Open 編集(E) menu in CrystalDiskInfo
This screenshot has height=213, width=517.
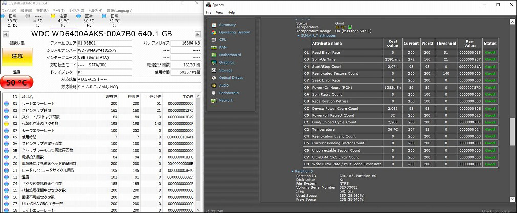(27, 11)
